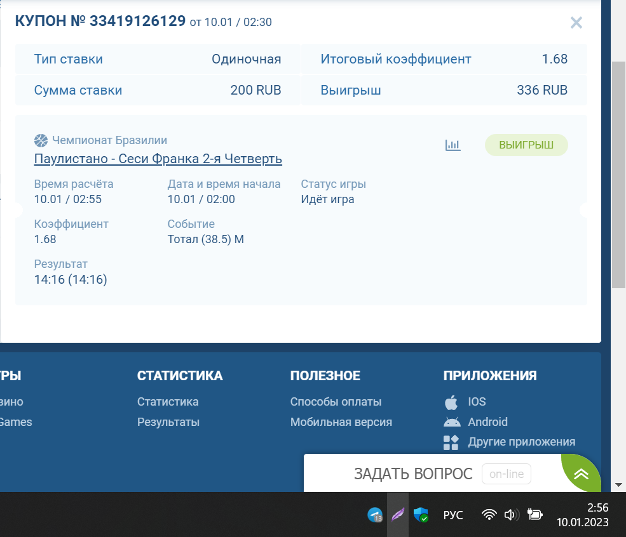The image size is (626, 537).
Task: Click the purple feather taskbar icon
Action: (x=398, y=515)
